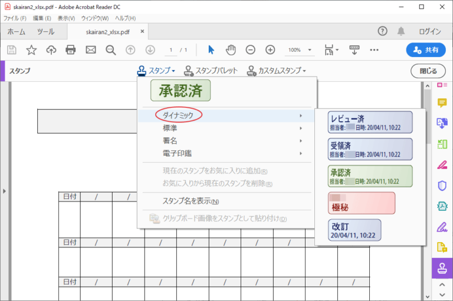This screenshot has height=301, width=453.
Task: Choose the red 極秘 stamp
Action: coord(362,203)
